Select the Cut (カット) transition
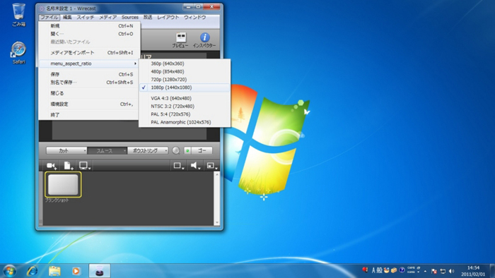 pos(66,150)
